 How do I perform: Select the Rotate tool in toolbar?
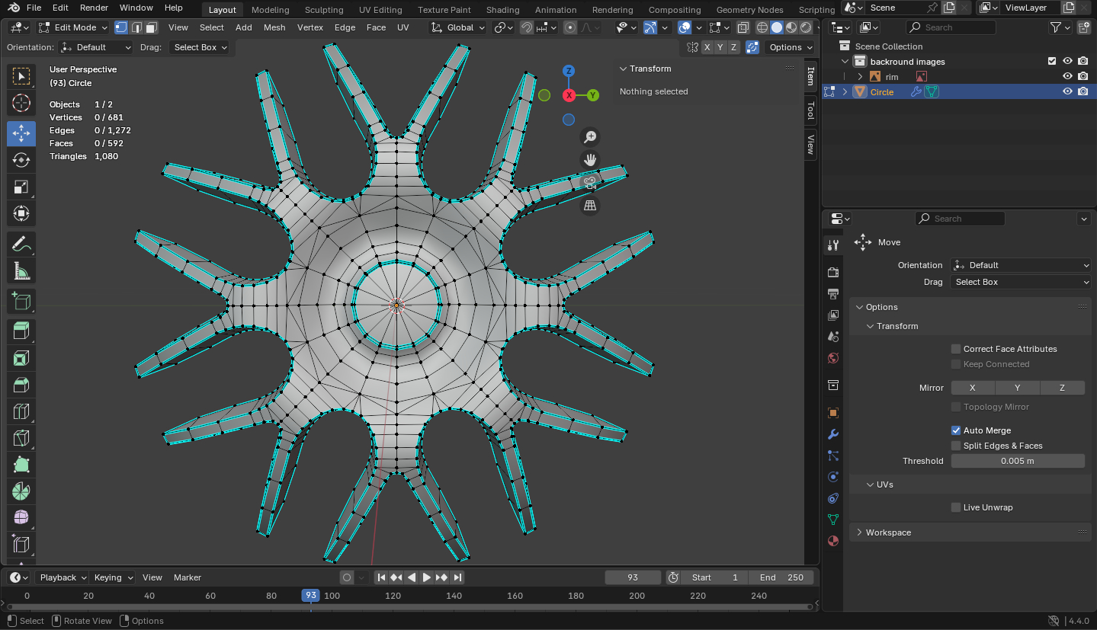(21, 160)
